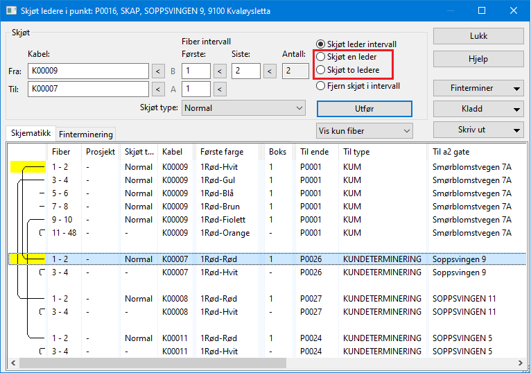
Task: Select the row with 1Rød-Brun
Action: click(x=268, y=207)
